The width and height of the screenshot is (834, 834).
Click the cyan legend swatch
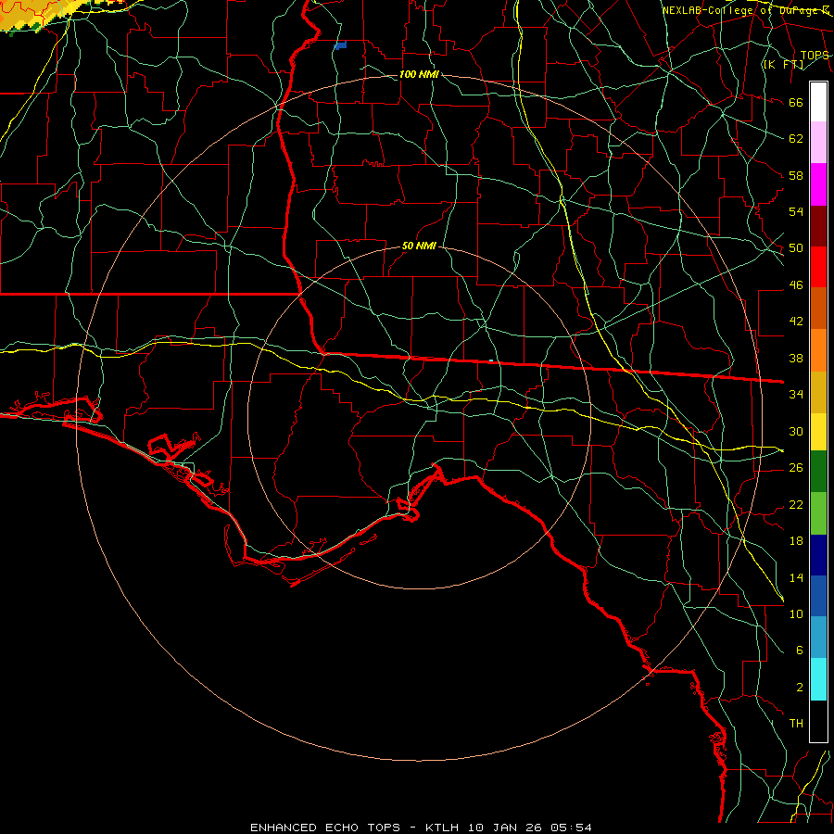tap(818, 679)
